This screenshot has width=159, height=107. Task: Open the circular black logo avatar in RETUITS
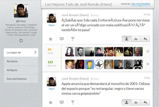(x=99, y=64)
